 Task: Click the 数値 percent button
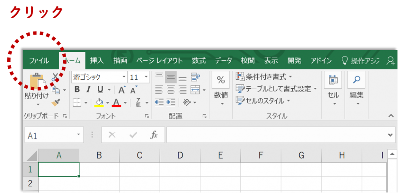point(221,80)
